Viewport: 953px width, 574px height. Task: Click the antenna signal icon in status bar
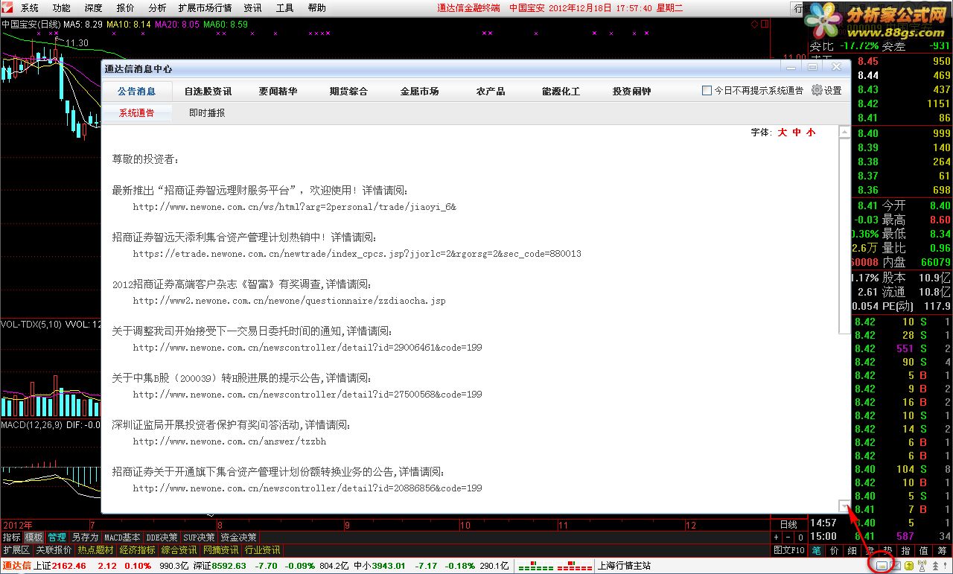click(x=922, y=566)
